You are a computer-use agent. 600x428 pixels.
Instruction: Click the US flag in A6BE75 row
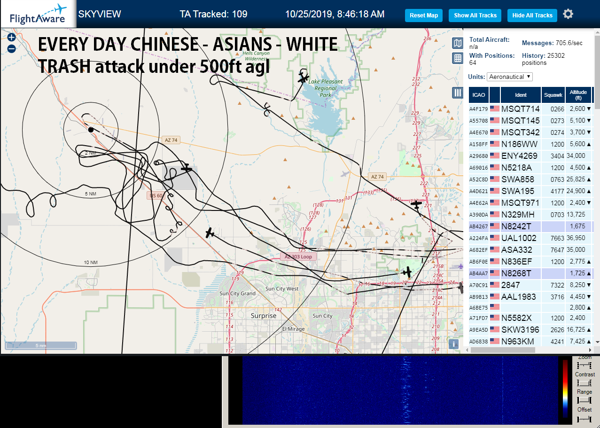(x=494, y=307)
